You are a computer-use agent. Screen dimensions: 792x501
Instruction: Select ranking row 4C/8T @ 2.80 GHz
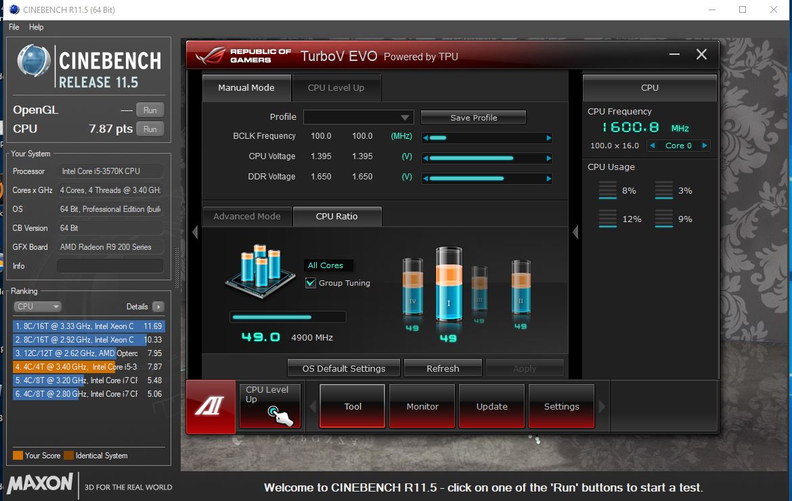89,394
